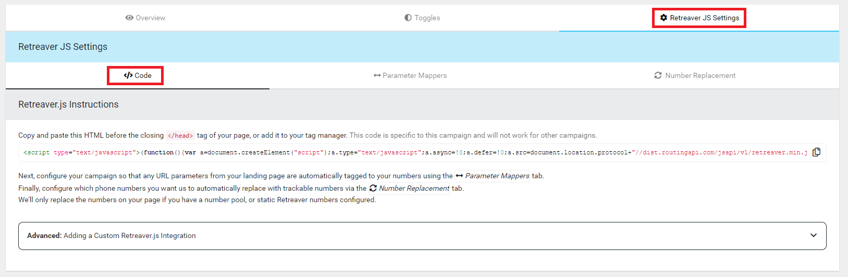
Task: Click the gear icon in Retreaver JS Settings tab
Action: (663, 18)
